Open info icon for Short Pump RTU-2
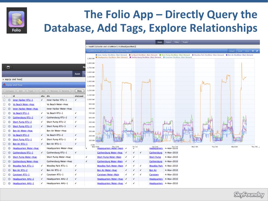The width and height of the screenshot is (268, 201). coord(9,122)
